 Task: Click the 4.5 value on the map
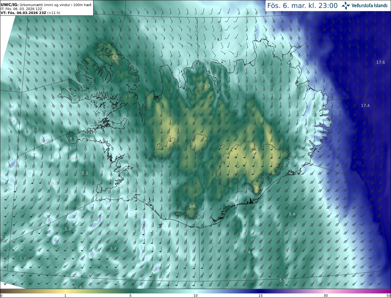73,138
